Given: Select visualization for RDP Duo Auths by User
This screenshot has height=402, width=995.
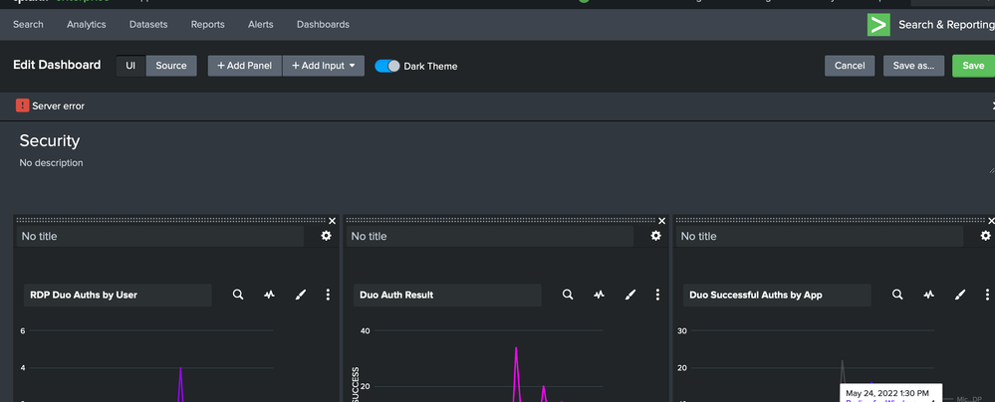Looking at the screenshot, I should click(270, 295).
